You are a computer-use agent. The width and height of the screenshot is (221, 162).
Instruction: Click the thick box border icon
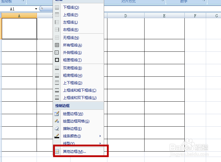(57, 60)
